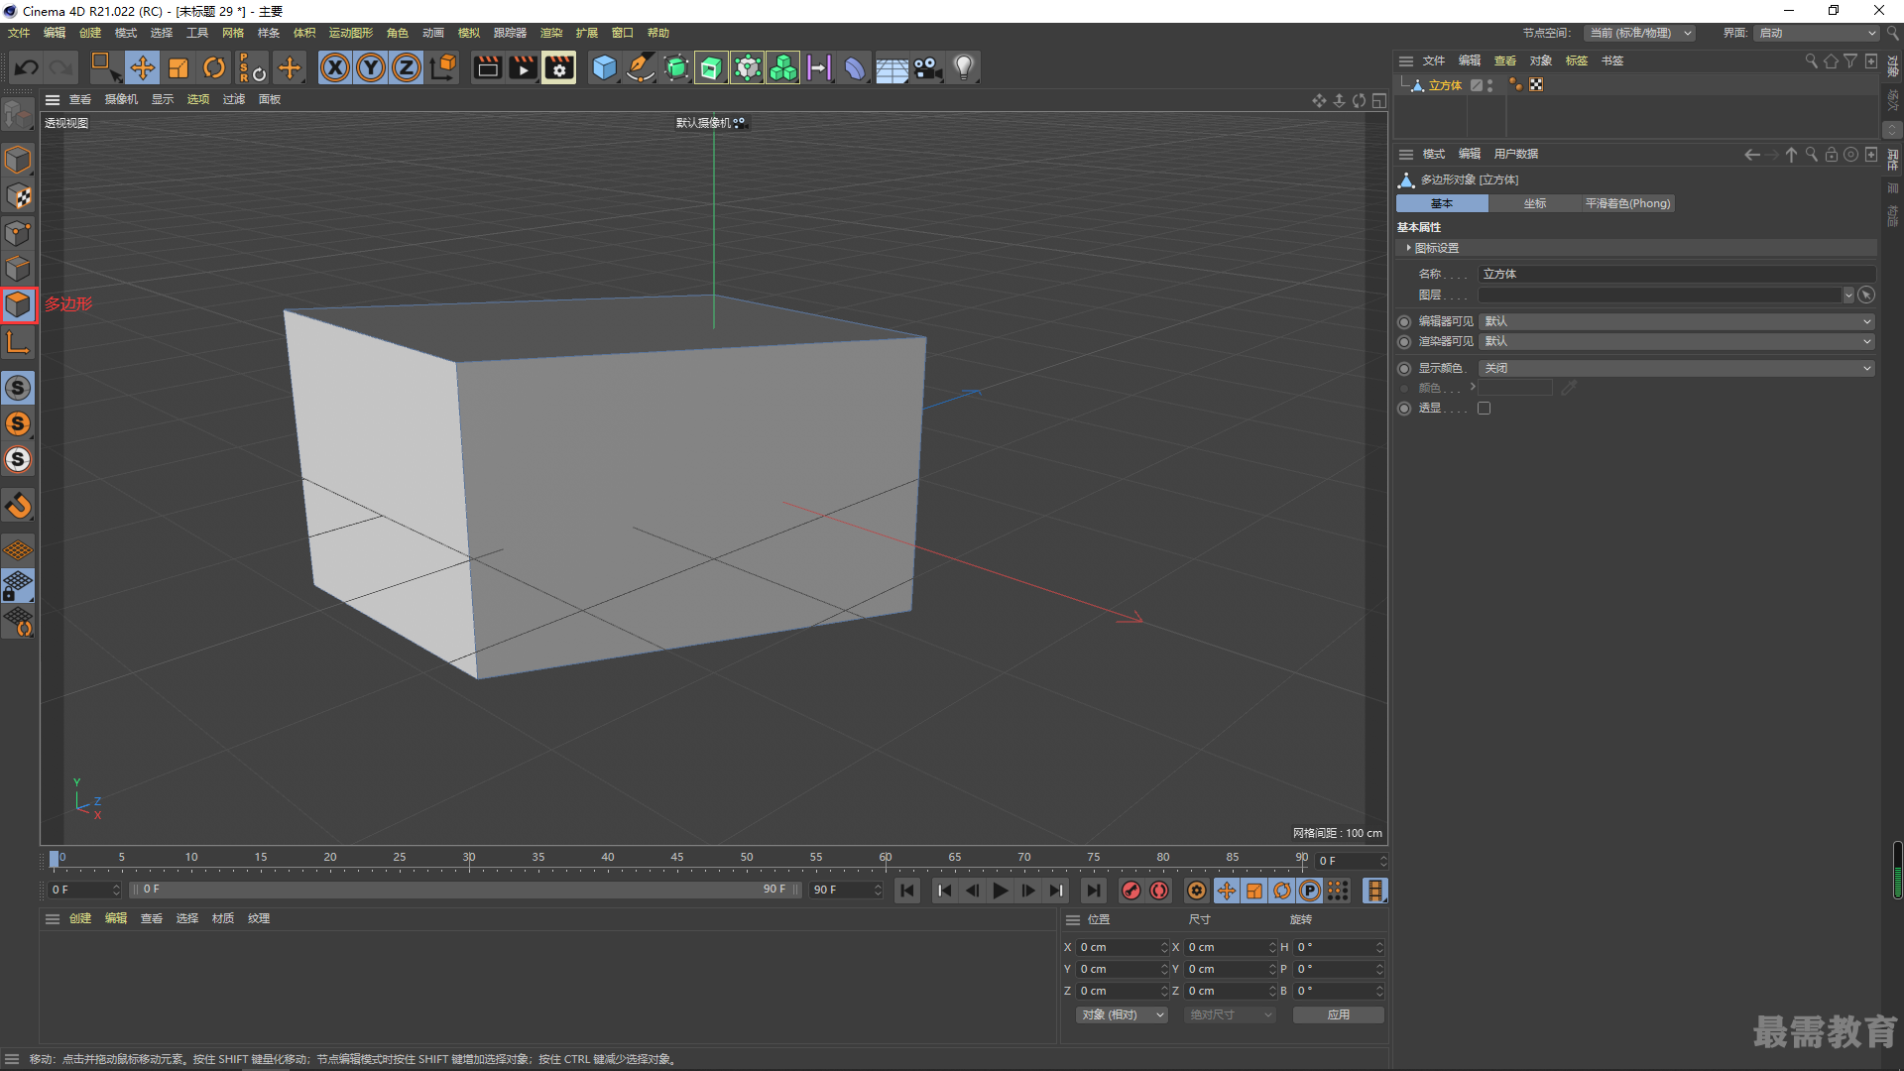Open 渲染器可见 dropdown
Viewport: 1904px width, 1071px height.
(x=1677, y=341)
